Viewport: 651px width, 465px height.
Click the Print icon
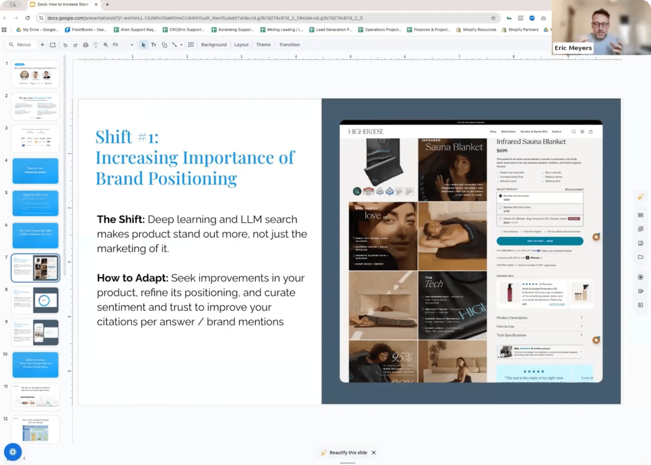[86, 45]
